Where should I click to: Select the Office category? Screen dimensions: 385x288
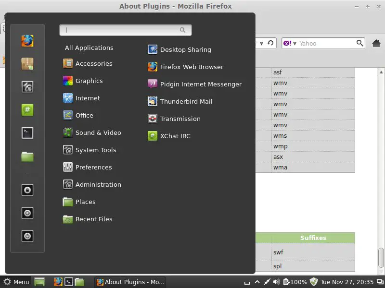click(78, 115)
